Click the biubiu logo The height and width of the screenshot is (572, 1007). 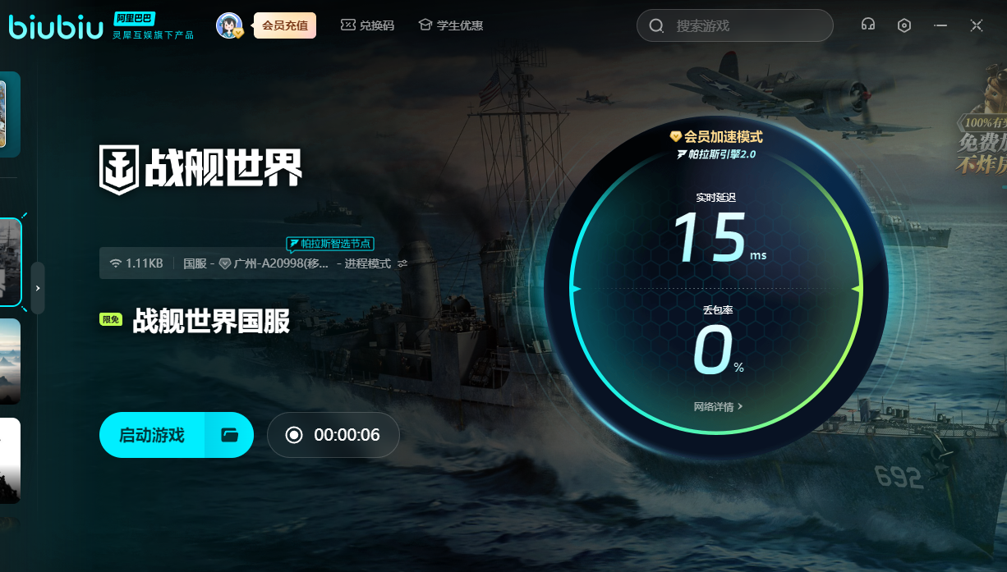point(55,26)
